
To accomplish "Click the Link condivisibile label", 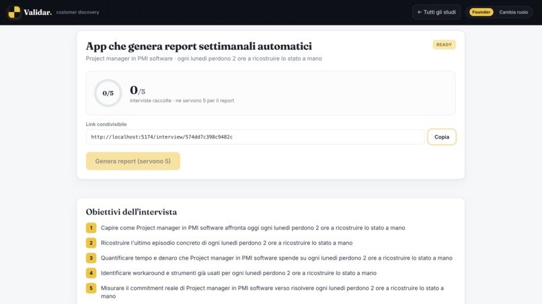I will tap(106, 124).
